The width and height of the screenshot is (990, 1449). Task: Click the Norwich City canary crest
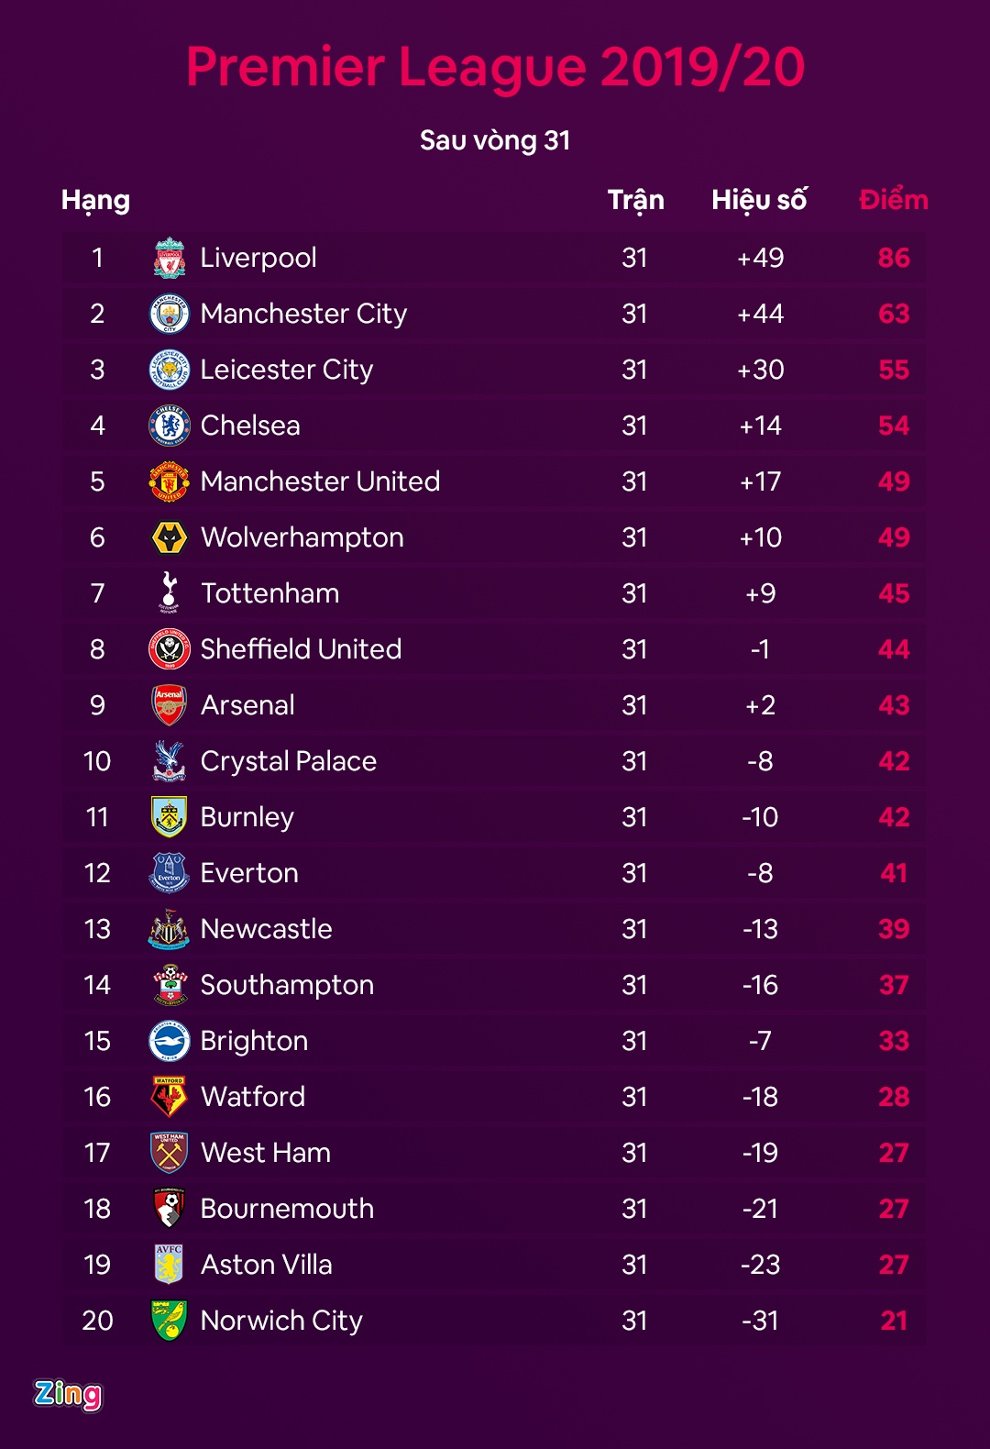click(170, 1321)
